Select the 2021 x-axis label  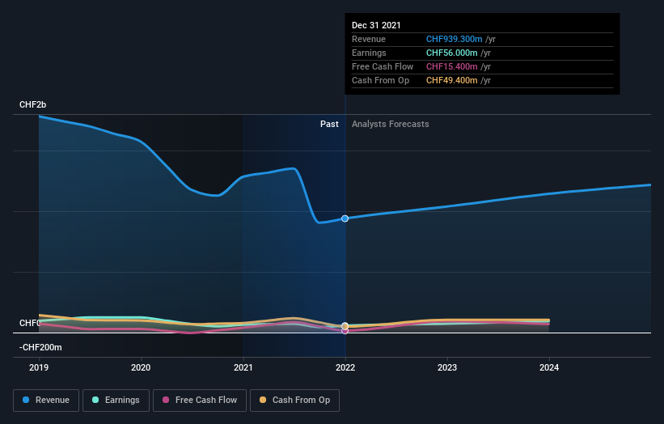pos(243,367)
